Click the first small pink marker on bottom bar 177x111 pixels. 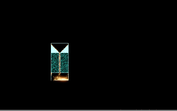click(x=121, y=110)
